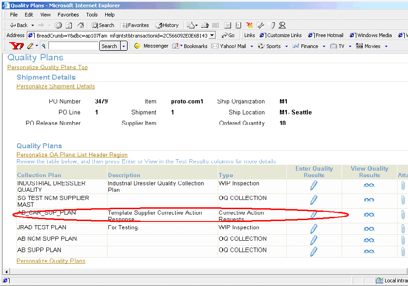Enter results for AB SUPP PLAN pencil
The image size is (408, 286).
pyautogui.click(x=314, y=251)
